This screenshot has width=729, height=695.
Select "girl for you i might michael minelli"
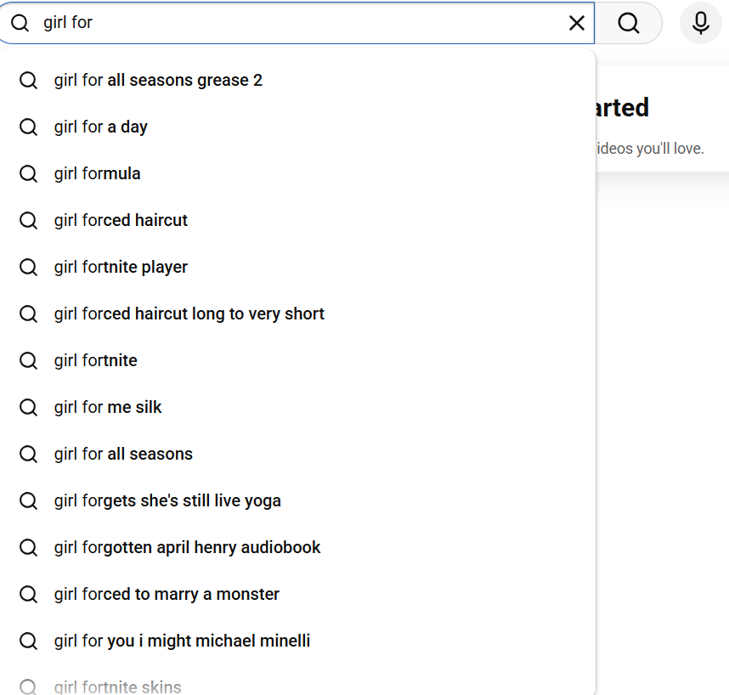click(182, 641)
